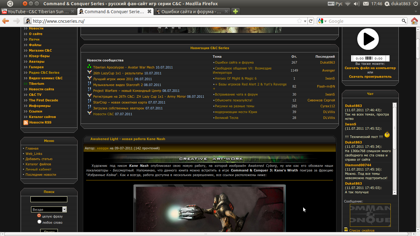Click the search magnifier icon in toolbar

pos(404,21)
